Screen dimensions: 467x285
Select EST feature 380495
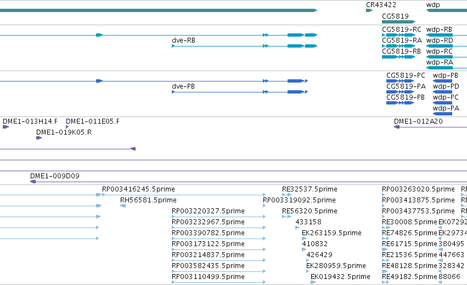(x=441, y=249)
